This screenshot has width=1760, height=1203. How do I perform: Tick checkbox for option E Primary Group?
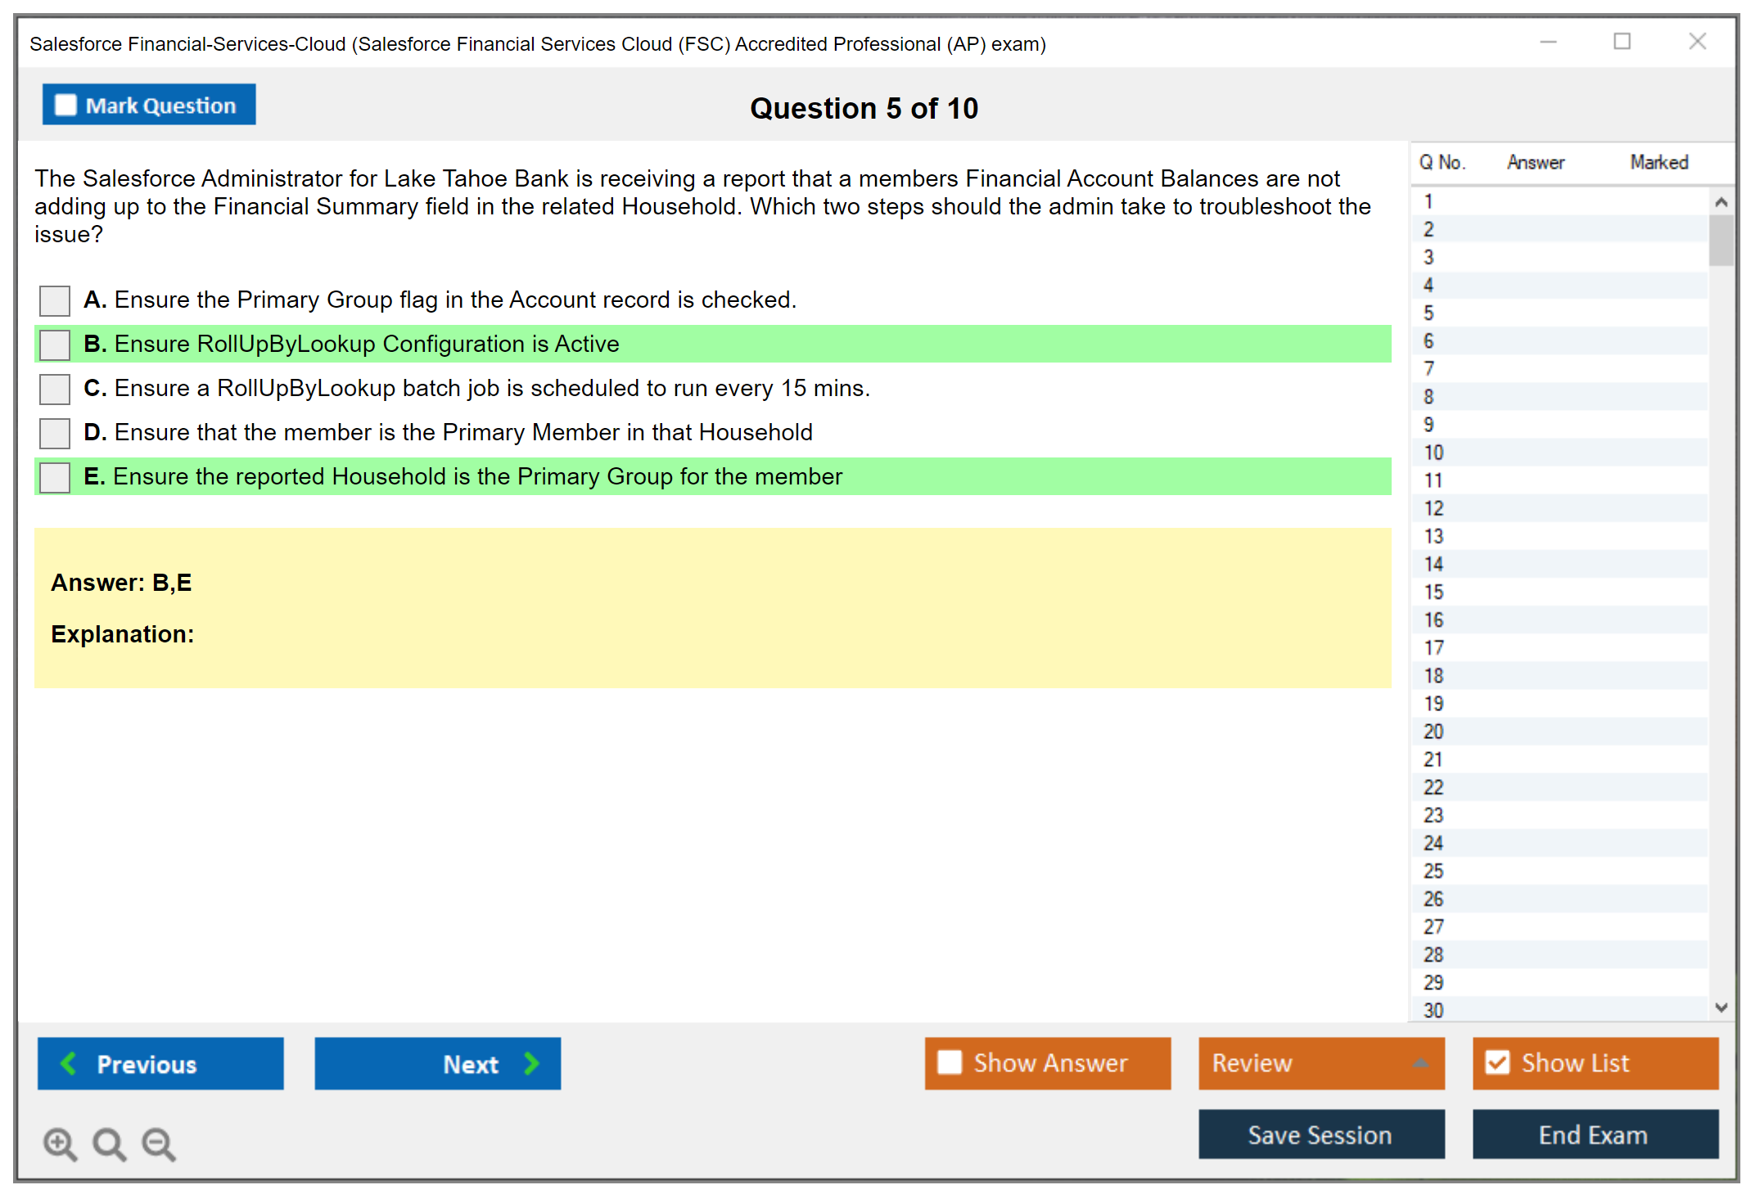click(x=55, y=477)
